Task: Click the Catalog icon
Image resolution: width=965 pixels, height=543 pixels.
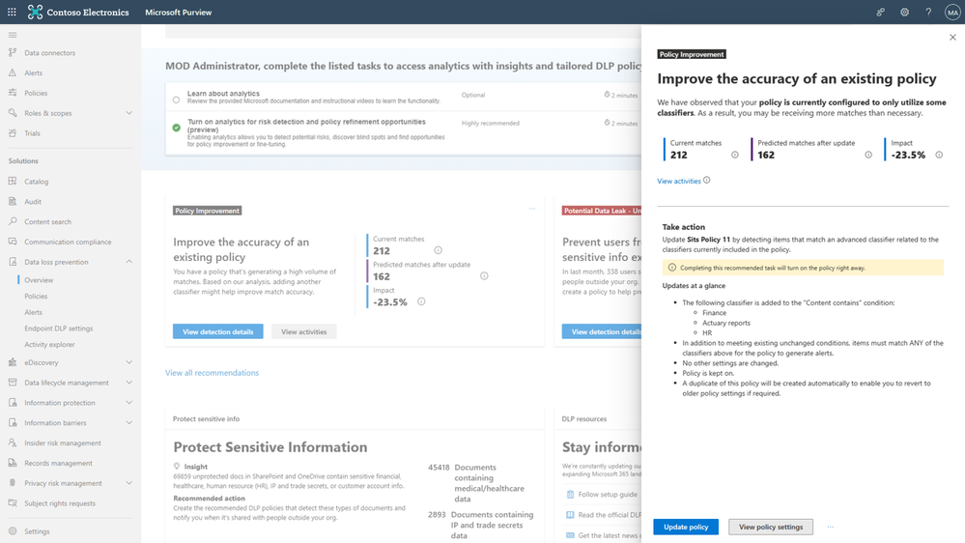Action: (13, 181)
